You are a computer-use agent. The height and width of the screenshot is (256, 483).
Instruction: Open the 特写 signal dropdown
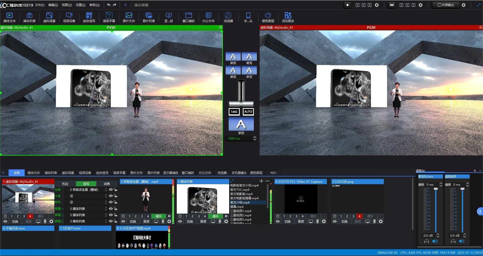click(86, 202)
